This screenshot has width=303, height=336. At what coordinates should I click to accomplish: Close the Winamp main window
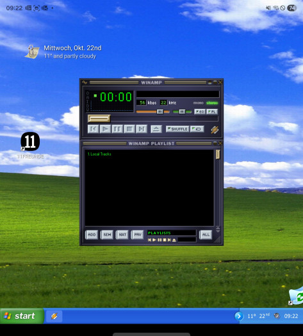[x=220, y=83]
